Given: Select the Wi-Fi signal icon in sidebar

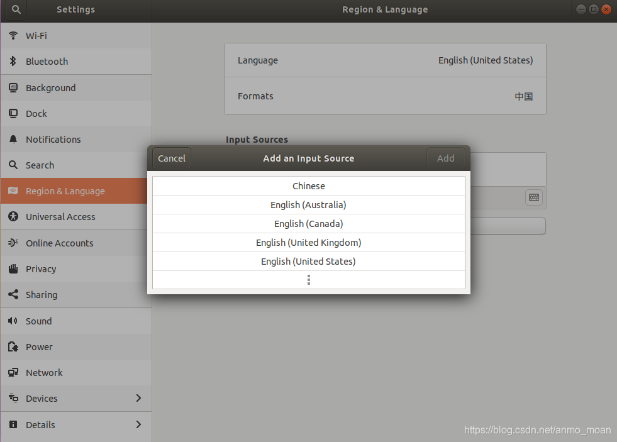Looking at the screenshot, I should click(x=13, y=36).
